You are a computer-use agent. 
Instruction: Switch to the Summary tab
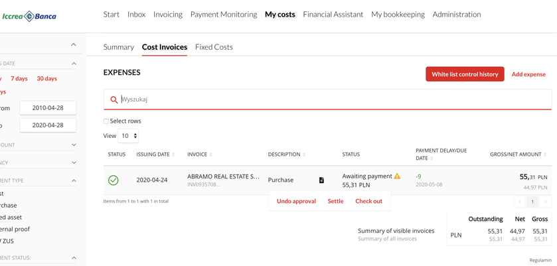118,47
